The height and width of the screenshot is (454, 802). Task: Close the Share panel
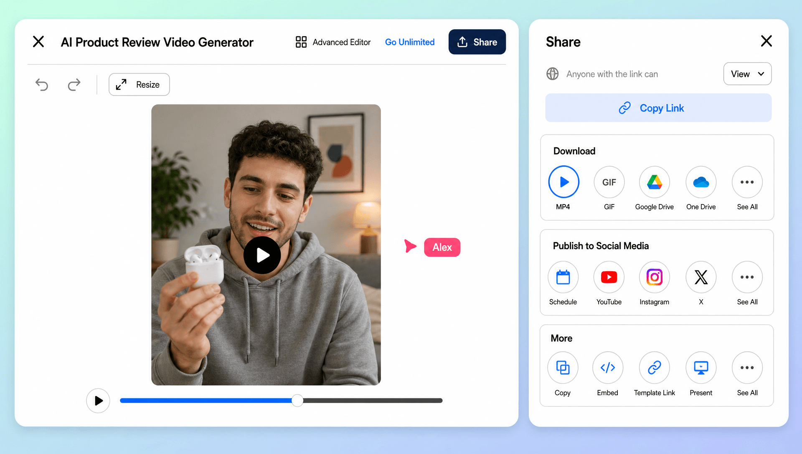766,41
